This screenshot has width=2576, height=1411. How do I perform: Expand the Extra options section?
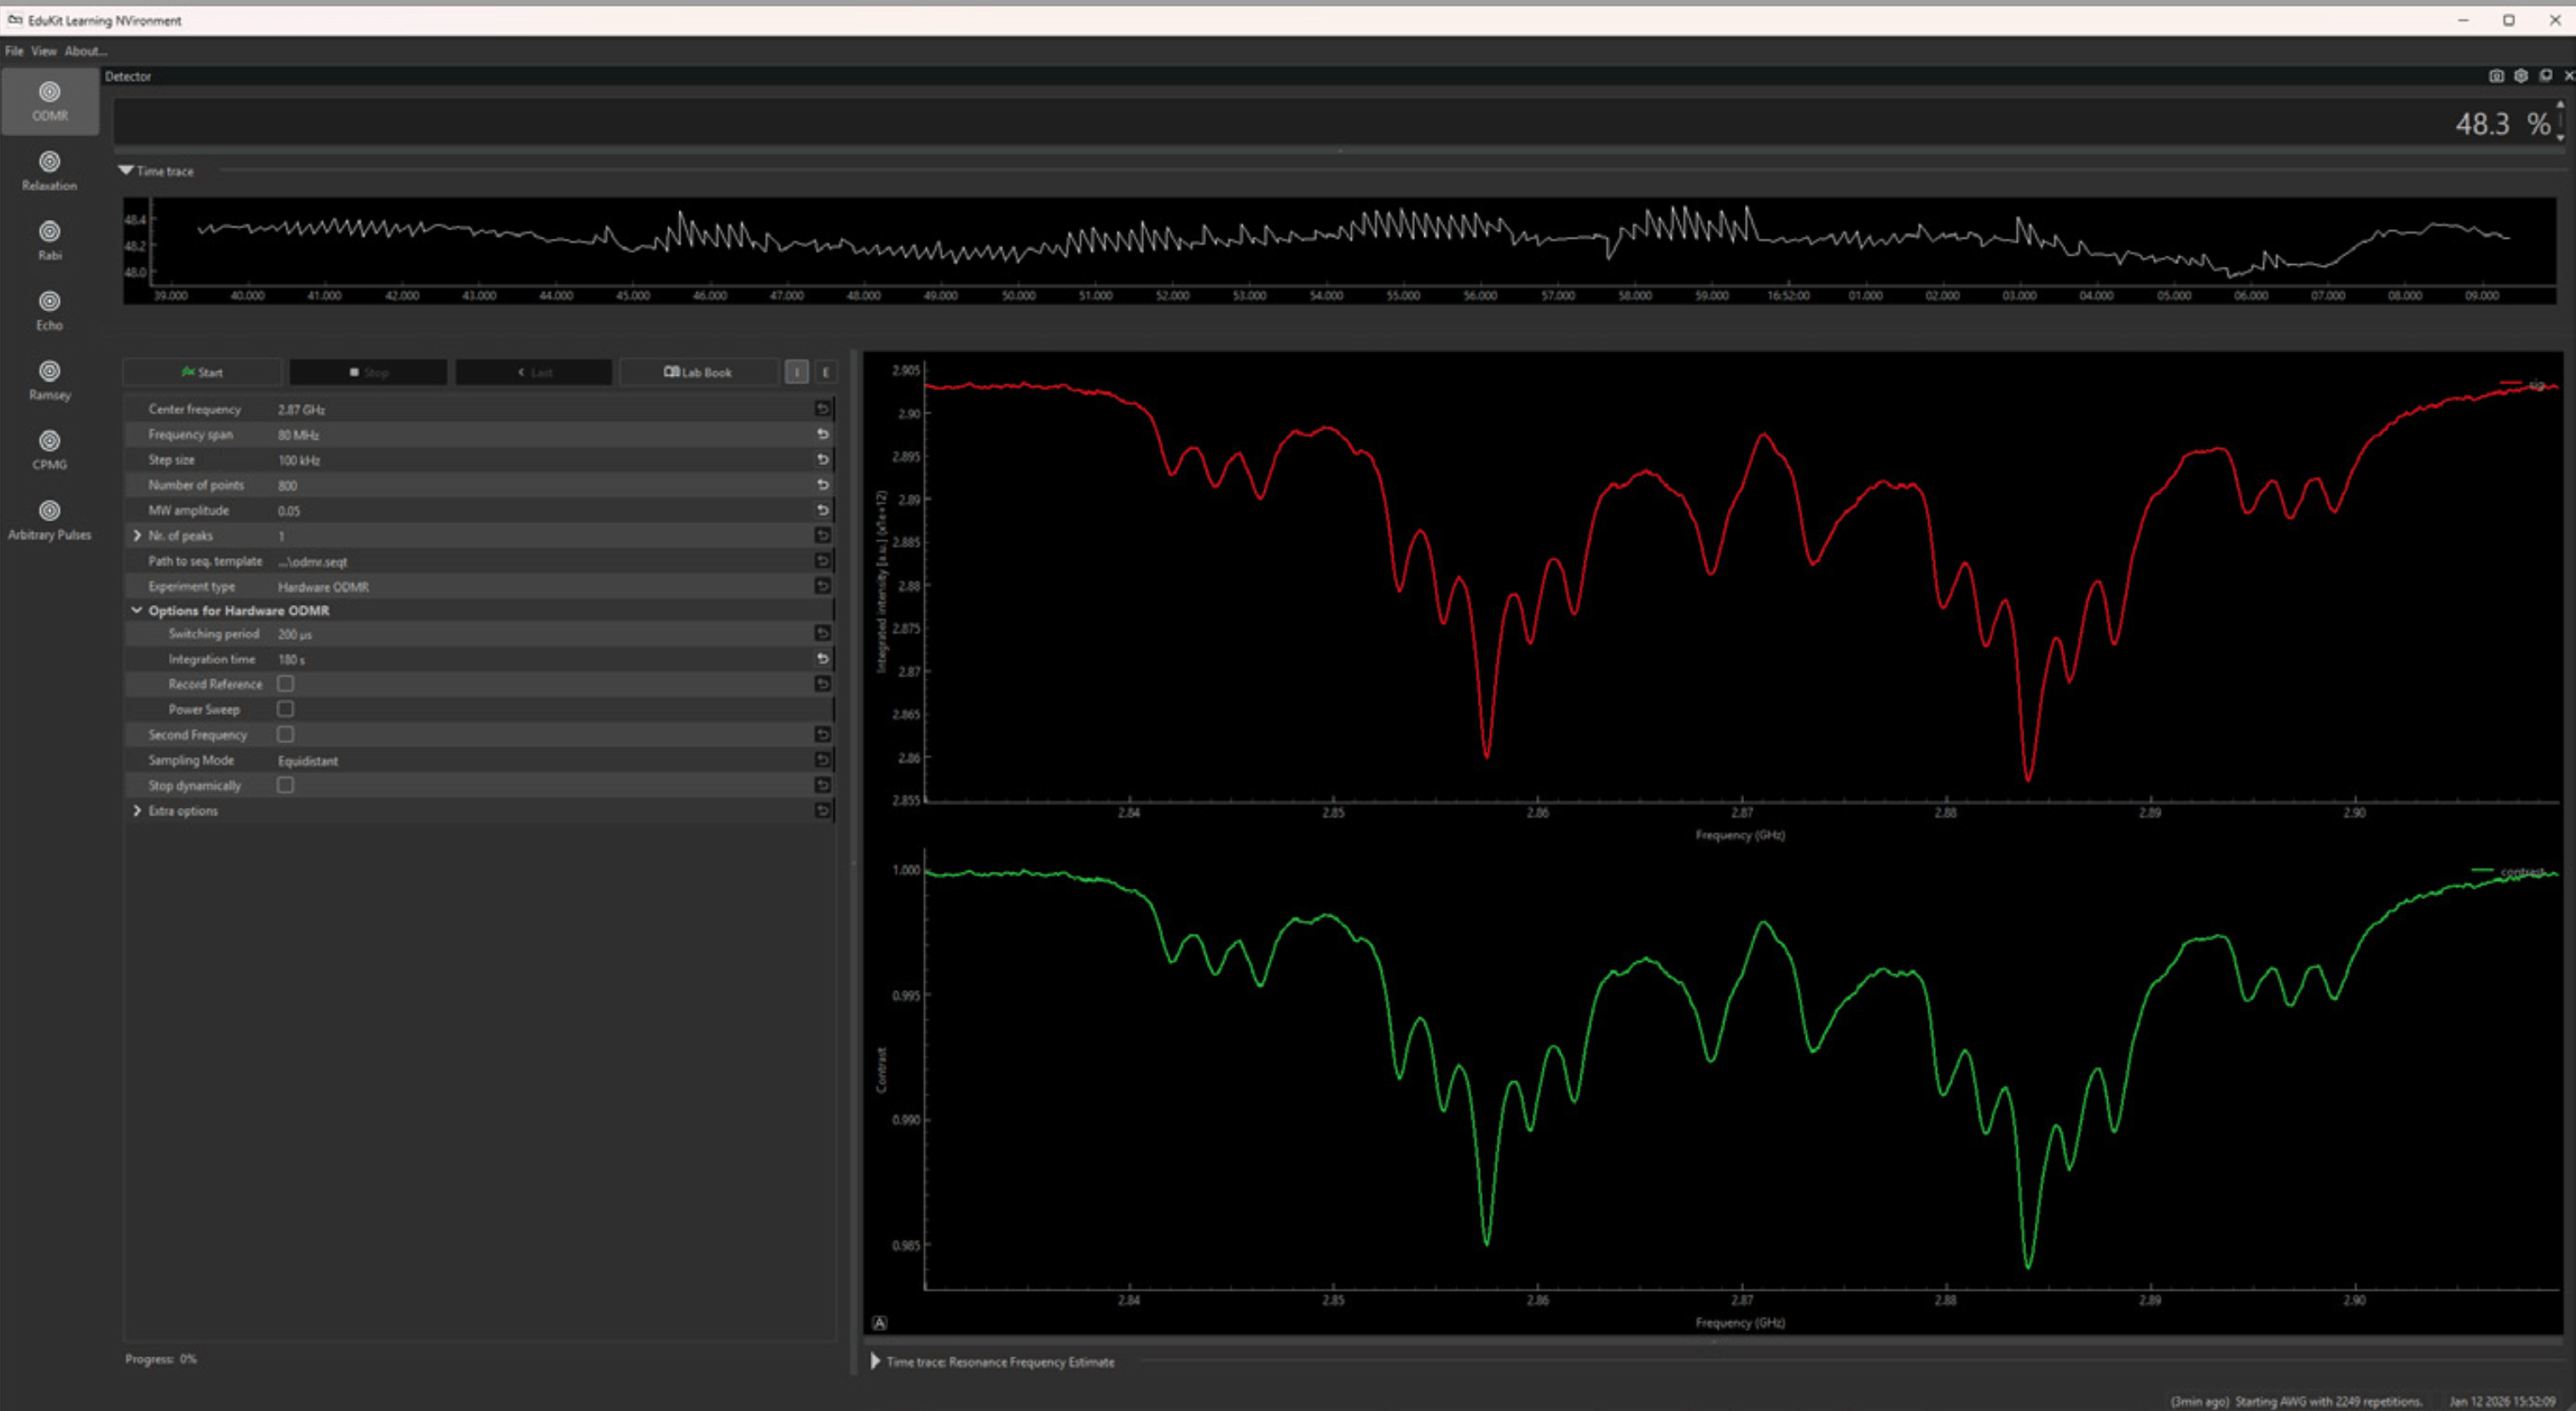[137, 810]
